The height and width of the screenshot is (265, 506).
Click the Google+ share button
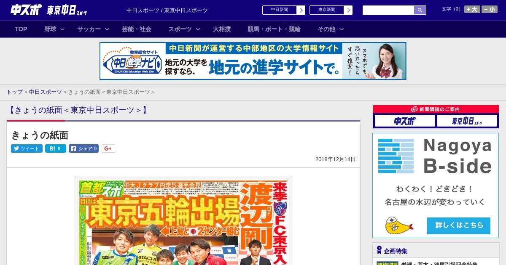point(108,148)
